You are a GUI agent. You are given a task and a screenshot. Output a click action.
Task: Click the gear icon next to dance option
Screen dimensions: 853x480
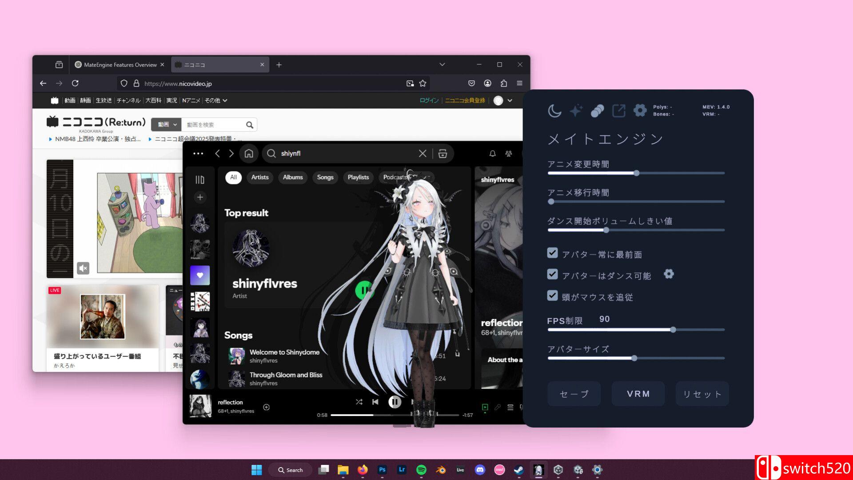(x=669, y=274)
